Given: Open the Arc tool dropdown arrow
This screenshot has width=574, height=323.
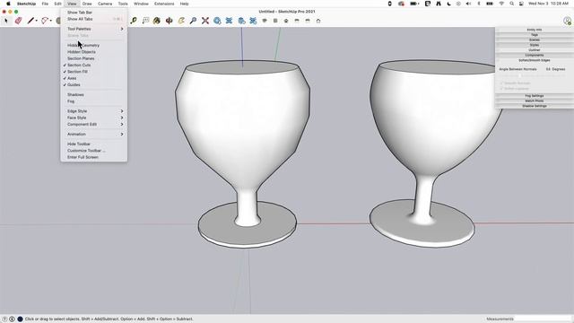Looking at the screenshot, I should click(x=51, y=21).
